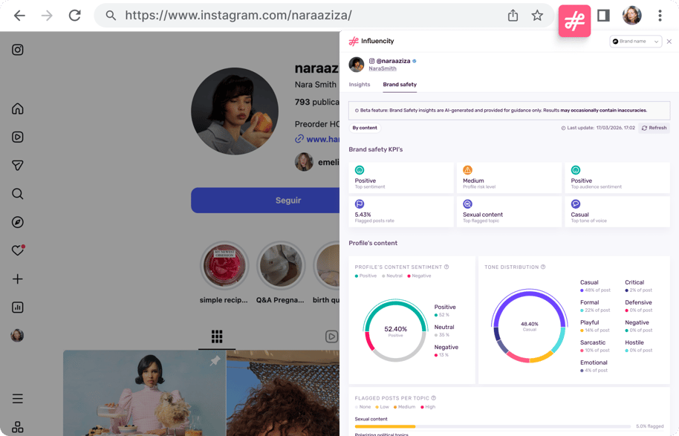Open notifications heart icon
The height and width of the screenshot is (436, 679).
click(18, 250)
